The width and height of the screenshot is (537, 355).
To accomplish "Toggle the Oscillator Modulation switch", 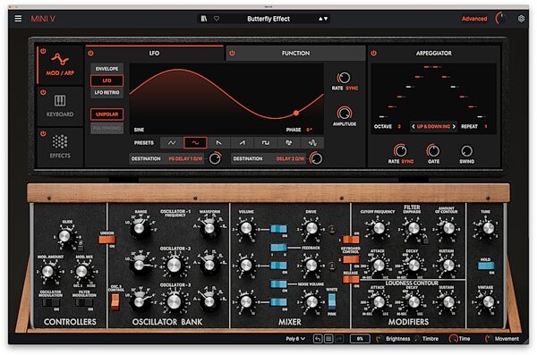I will click(50, 303).
